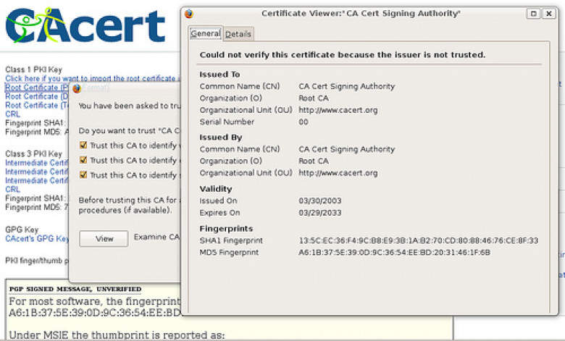Open the CRL link under Class 1 PKI Key
565x341 pixels.
12,114
